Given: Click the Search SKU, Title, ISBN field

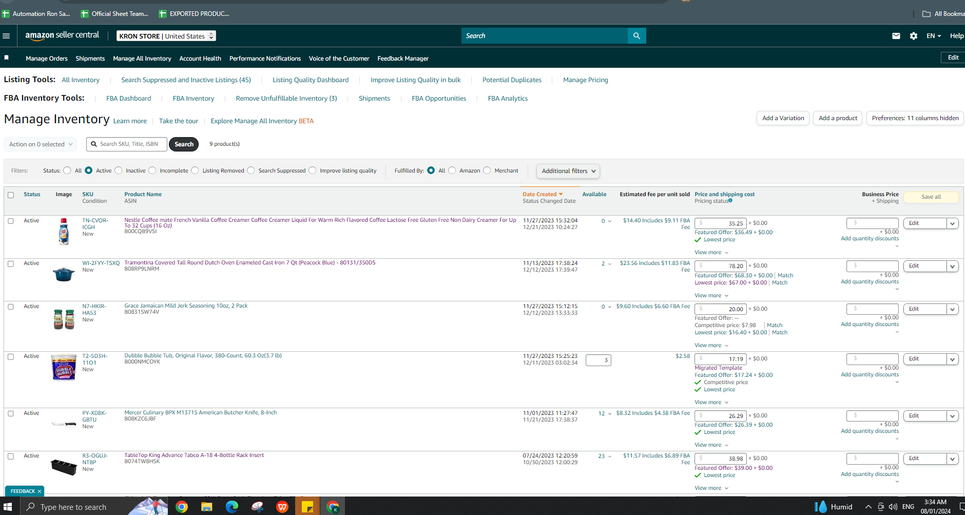Looking at the screenshot, I should click(x=127, y=144).
